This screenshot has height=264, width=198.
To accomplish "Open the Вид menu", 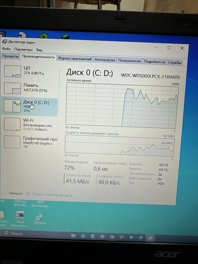I will [x=39, y=50].
